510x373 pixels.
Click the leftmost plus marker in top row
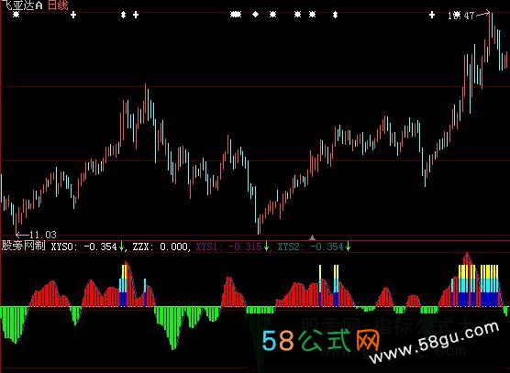(73, 15)
